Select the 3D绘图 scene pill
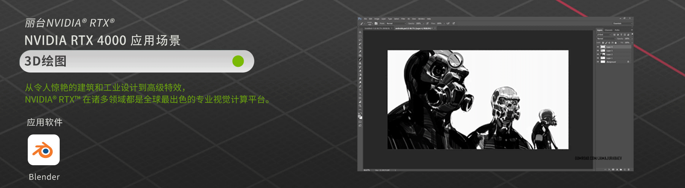This screenshot has height=188, width=685. pyautogui.click(x=137, y=61)
